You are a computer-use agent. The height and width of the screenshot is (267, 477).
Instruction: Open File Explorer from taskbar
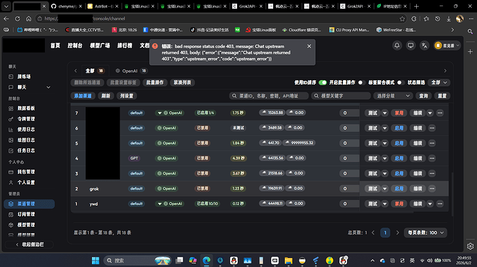click(x=288, y=260)
